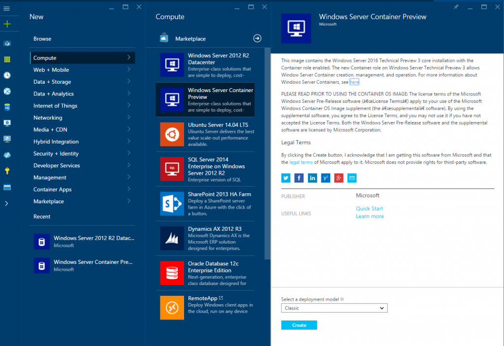This screenshot has width=504, height=346.
Task: Expand the Internet of Things category
Action: [82, 105]
